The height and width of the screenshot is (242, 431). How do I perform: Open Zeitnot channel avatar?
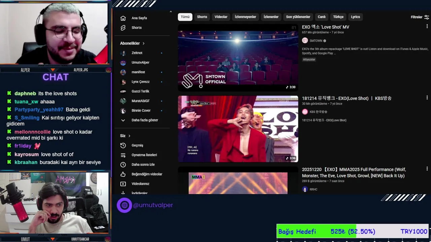pyautogui.click(x=123, y=53)
